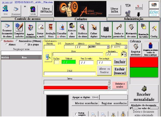The height and width of the screenshot is (118, 161).
Task: Expand the red dropdown below Turmas
Action: click(x=109, y=88)
